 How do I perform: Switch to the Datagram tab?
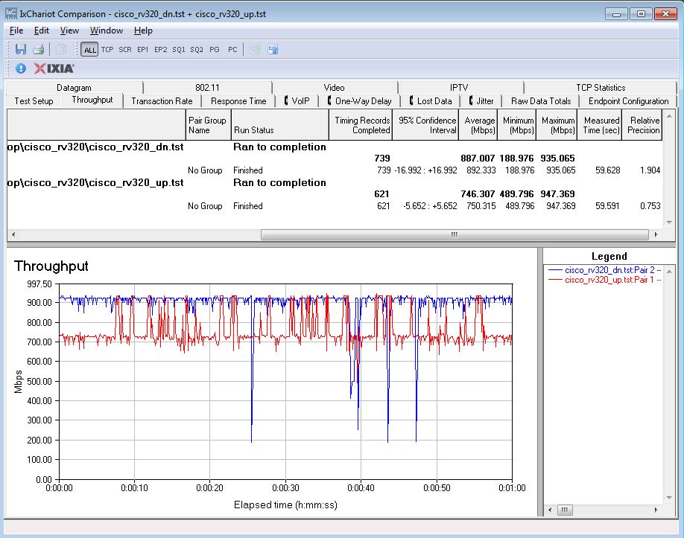[75, 88]
